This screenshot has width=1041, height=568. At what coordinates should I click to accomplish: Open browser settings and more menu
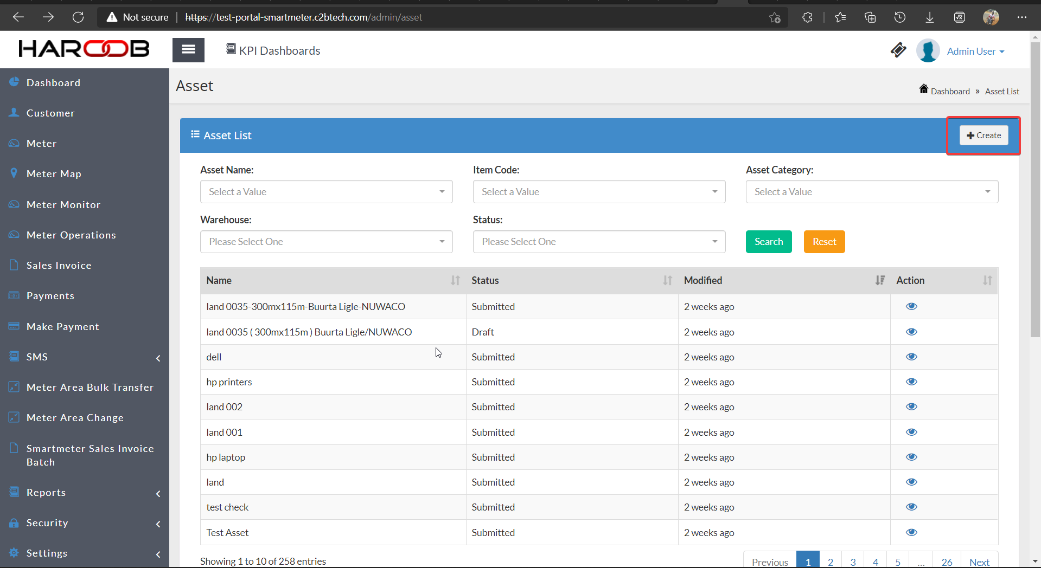pos(1022,17)
